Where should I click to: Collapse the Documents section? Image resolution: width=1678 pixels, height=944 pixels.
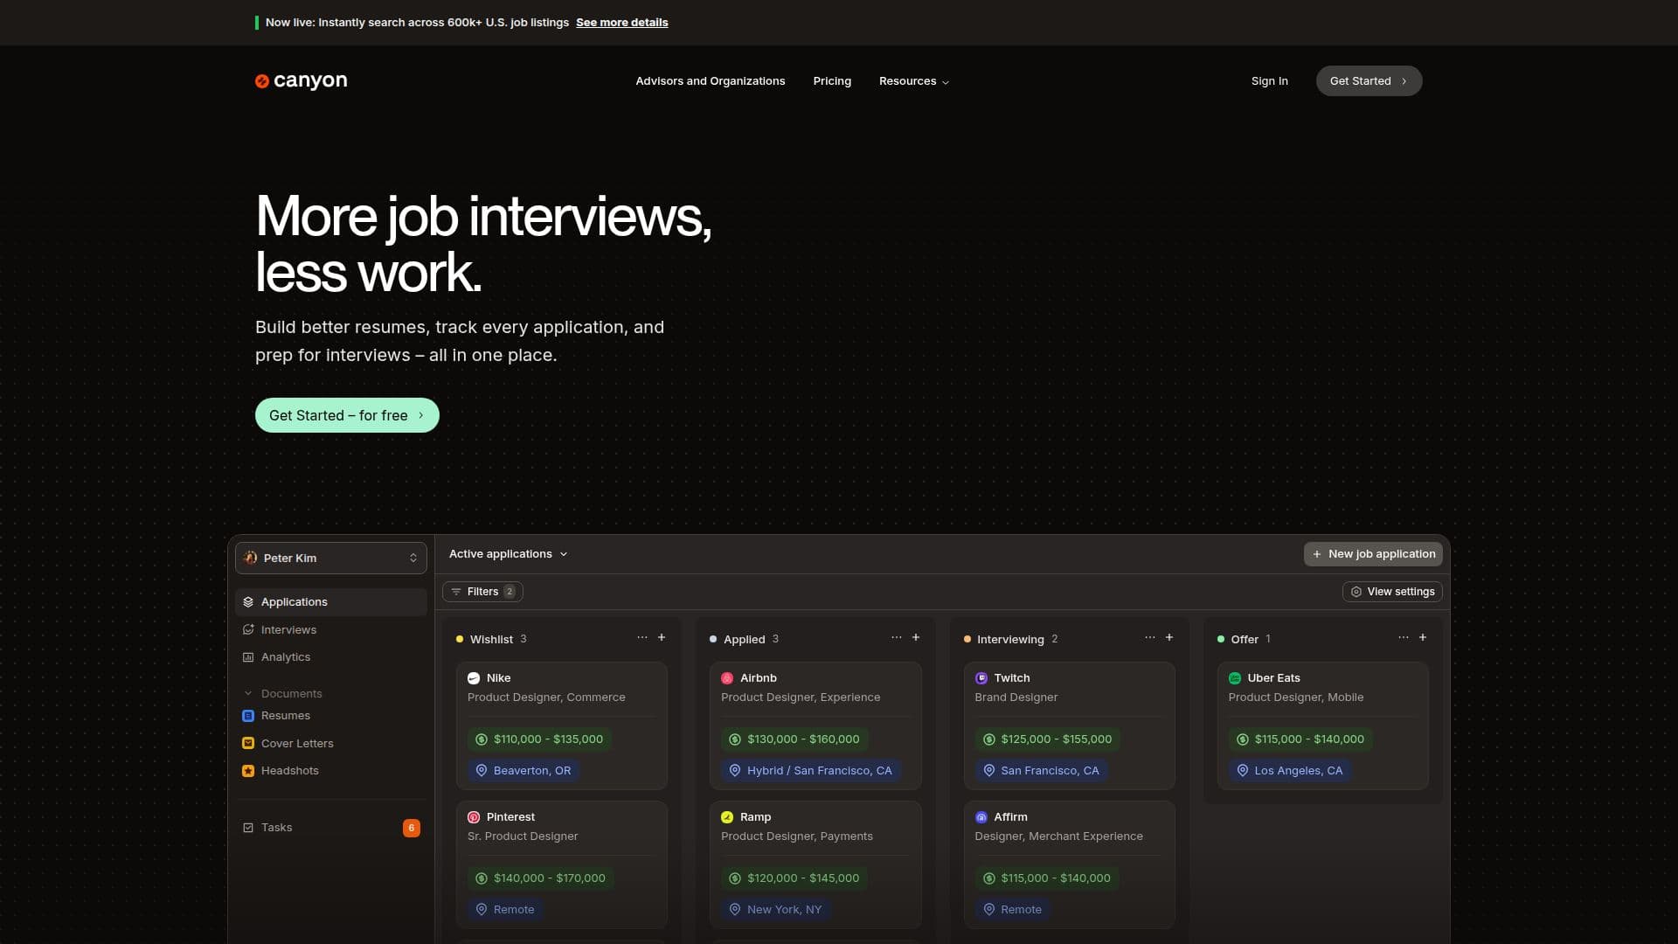click(x=283, y=694)
